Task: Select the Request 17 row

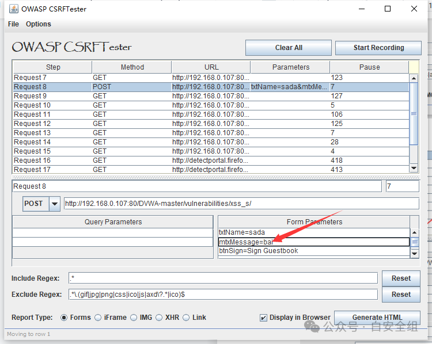Action: (x=211, y=170)
